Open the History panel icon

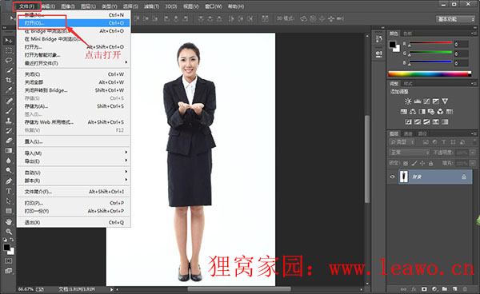379,39
